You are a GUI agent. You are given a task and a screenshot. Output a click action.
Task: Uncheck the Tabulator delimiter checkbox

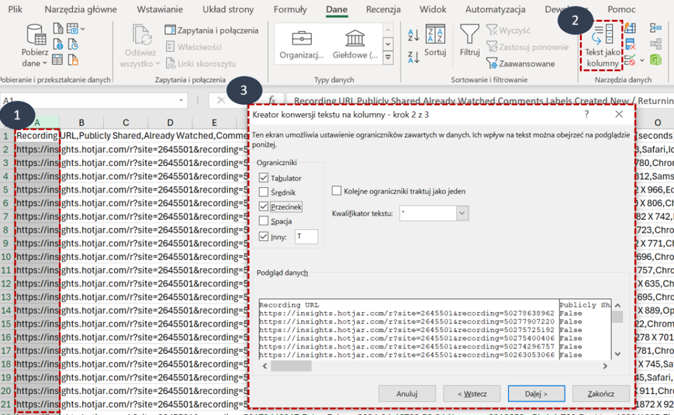pos(264,178)
